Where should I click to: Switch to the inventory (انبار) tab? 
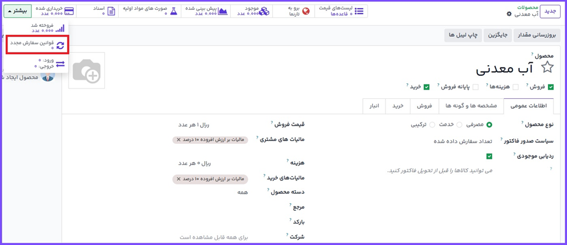[x=374, y=106]
